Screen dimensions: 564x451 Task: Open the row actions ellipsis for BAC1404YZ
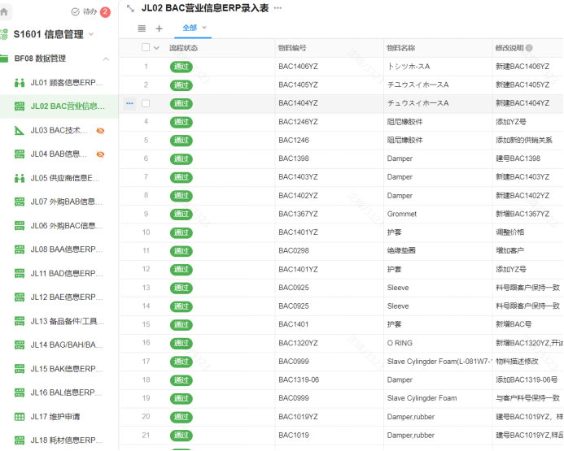[x=129, y=103]
